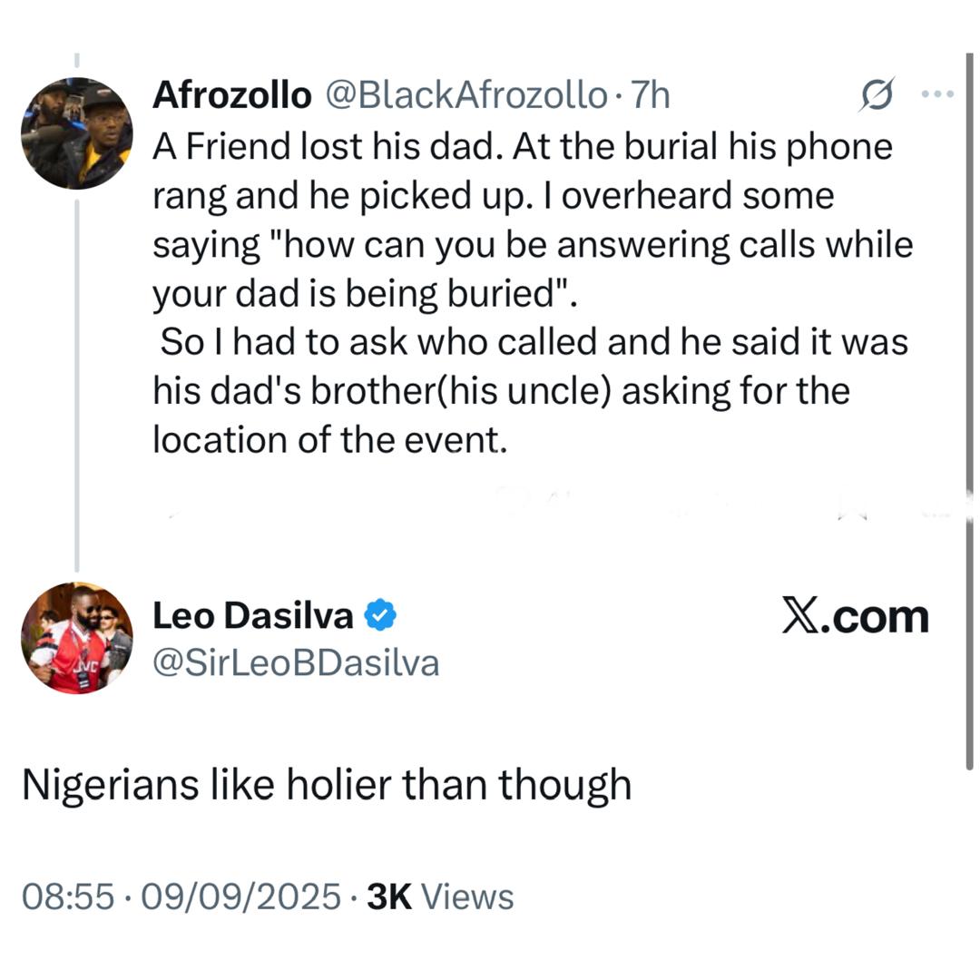The image size is (980, 980).
Task: Click the @BlackAfrozollo handle
Action: [x=465, y=94]
